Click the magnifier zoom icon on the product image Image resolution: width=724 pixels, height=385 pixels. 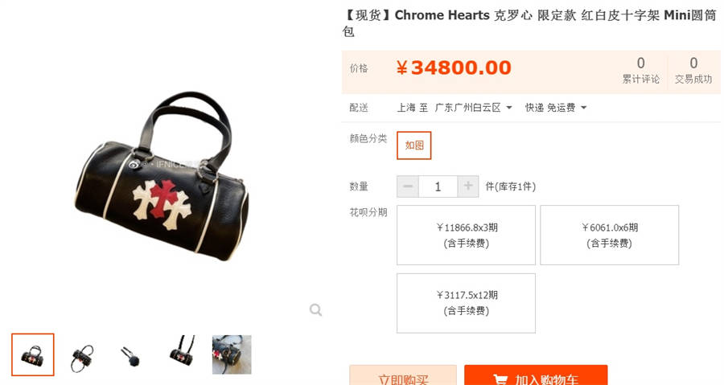(315, 309)
